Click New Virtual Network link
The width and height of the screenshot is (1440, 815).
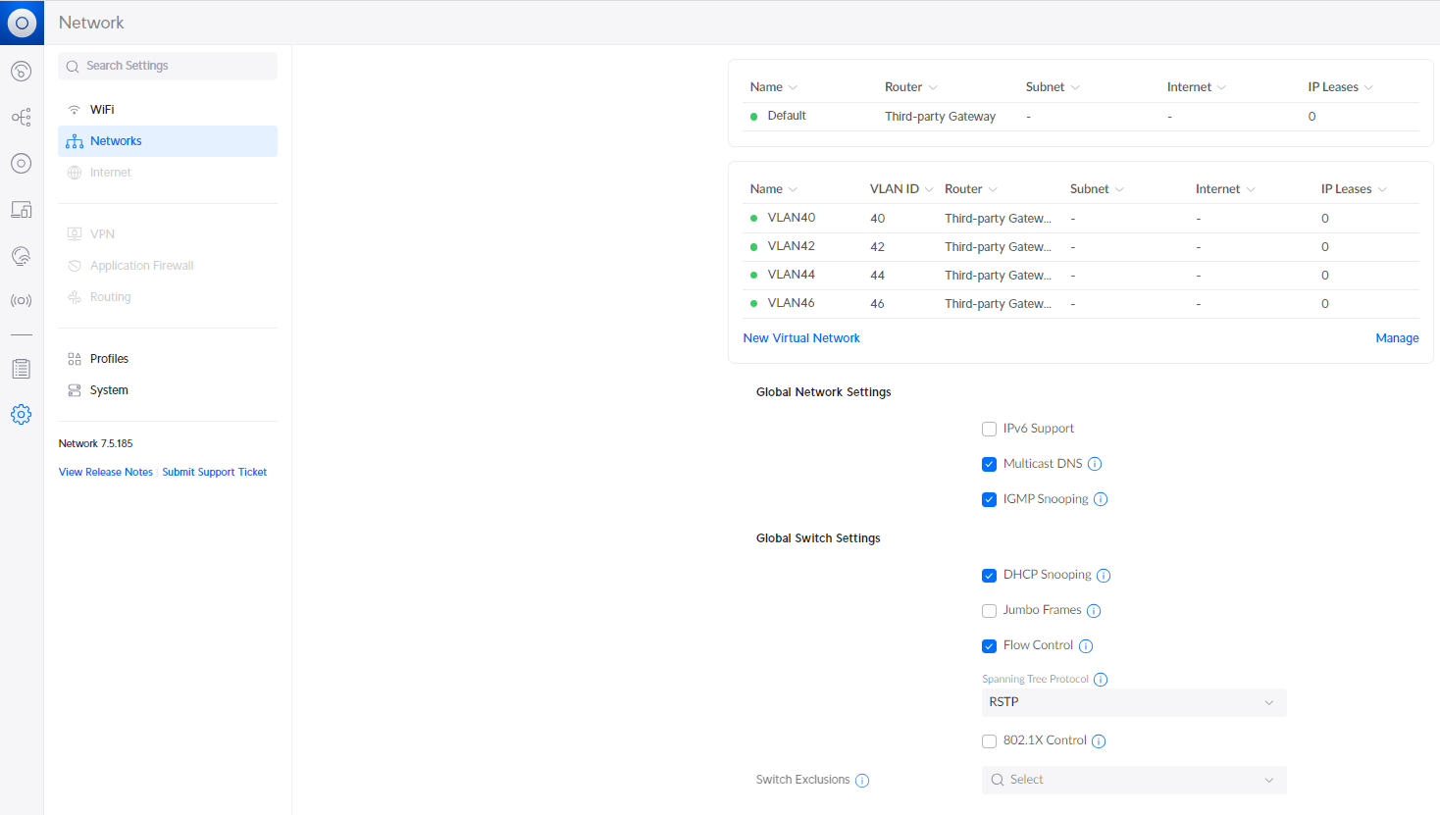(x=801, y=338)
